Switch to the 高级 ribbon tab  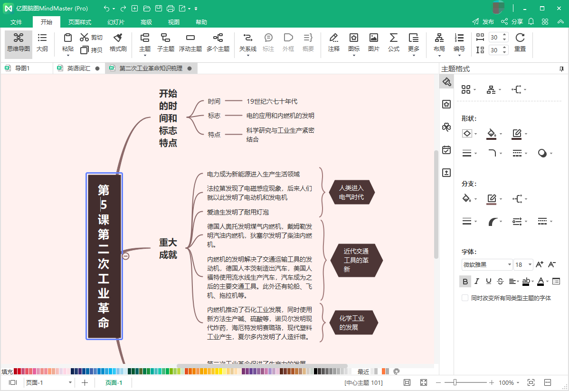pos(146,22)
